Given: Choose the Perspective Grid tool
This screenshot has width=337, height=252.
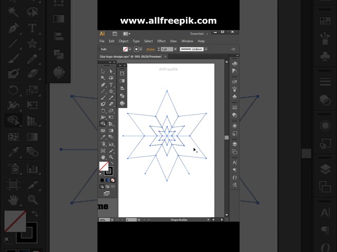Looking at the screenshot, I should click(111, 124).
